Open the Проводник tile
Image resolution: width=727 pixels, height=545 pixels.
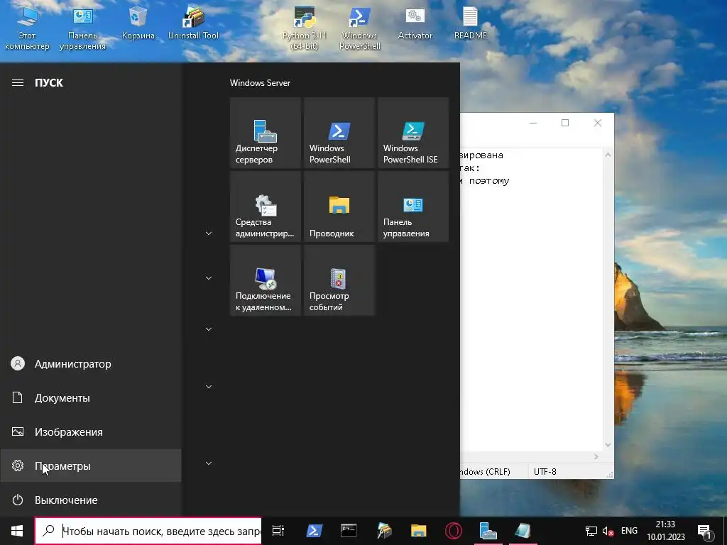[339, 207]
